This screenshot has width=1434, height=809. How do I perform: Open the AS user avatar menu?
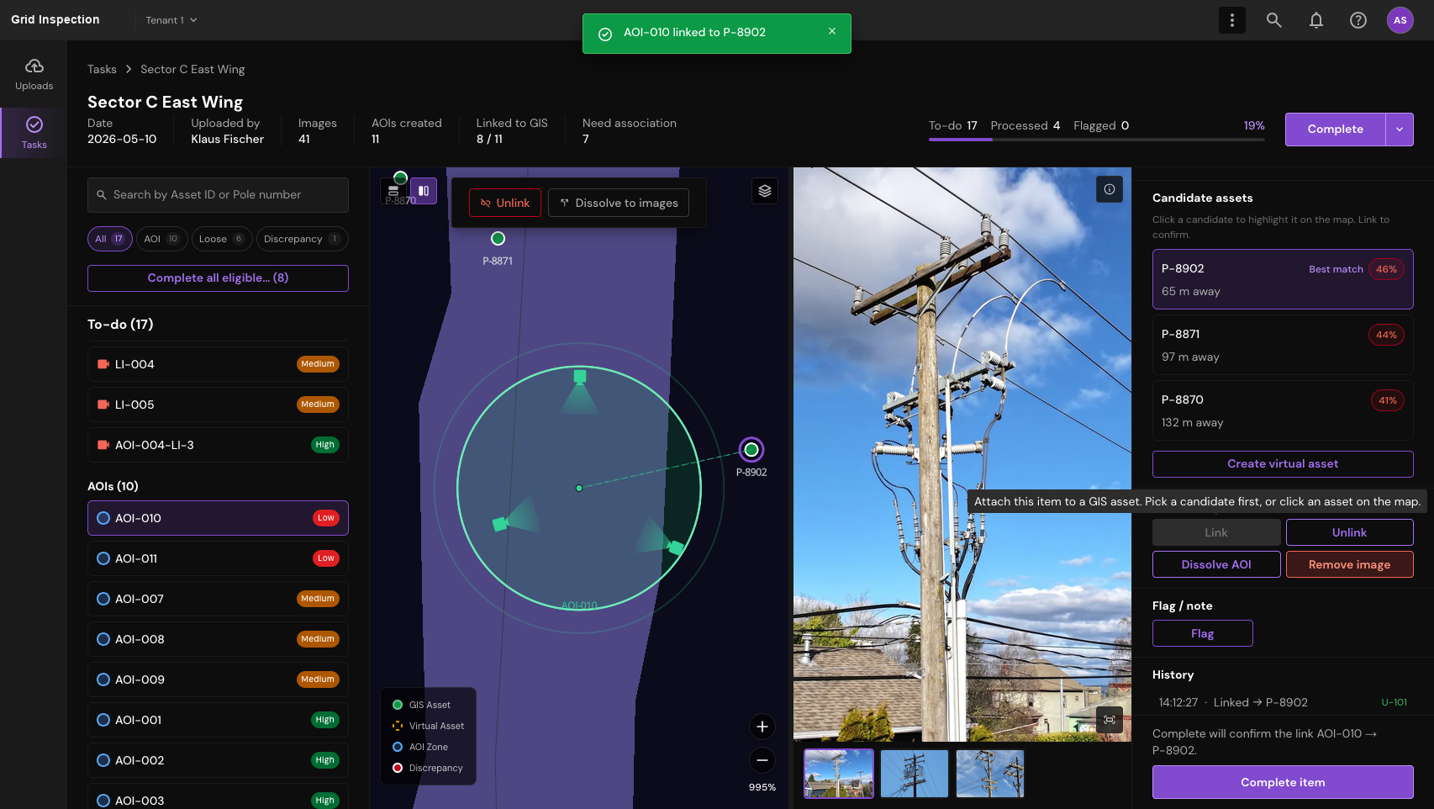(x=1400, y=20)
